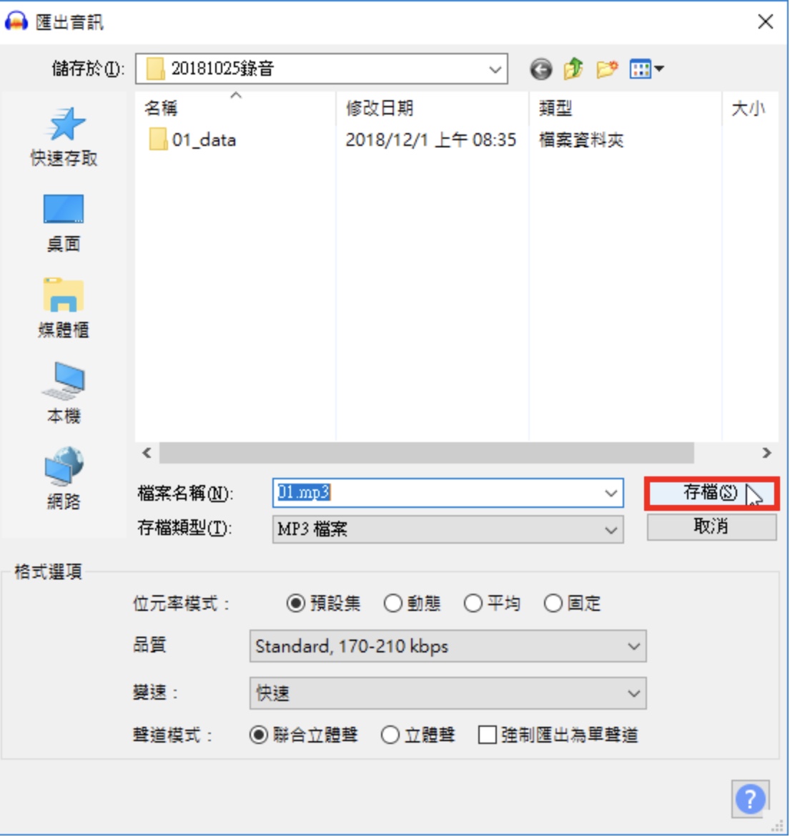Click the 存檔 save button
Viewport: 795px width, 837px height.
(712, 493)
